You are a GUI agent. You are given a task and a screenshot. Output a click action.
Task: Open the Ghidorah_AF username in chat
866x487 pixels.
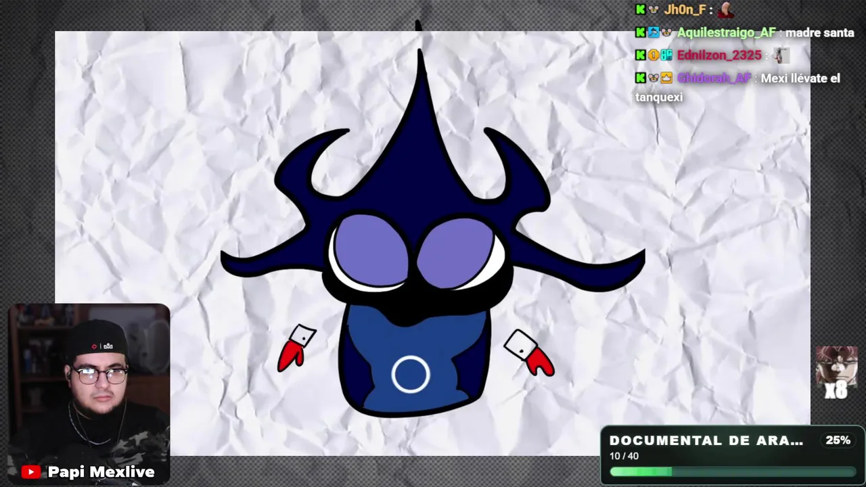[714, 78]
